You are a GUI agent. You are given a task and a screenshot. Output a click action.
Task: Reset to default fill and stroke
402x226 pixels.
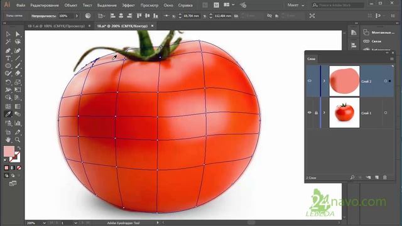click(6, 160)
